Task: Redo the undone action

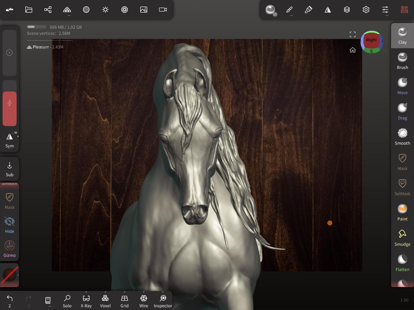Action: (29, 301)
